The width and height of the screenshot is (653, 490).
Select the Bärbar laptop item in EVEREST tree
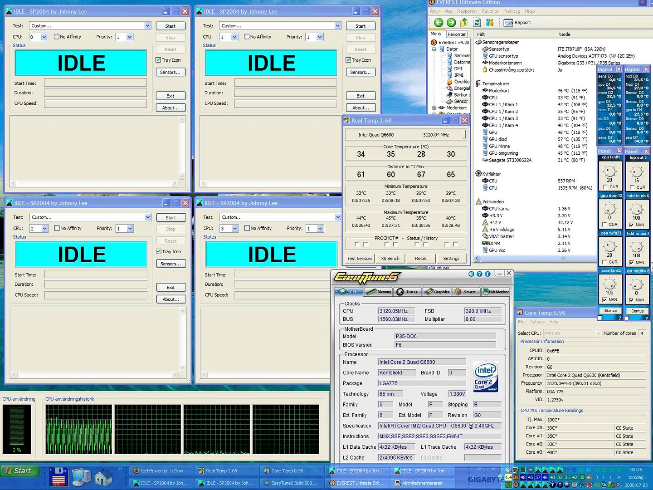tap(457, 95)
